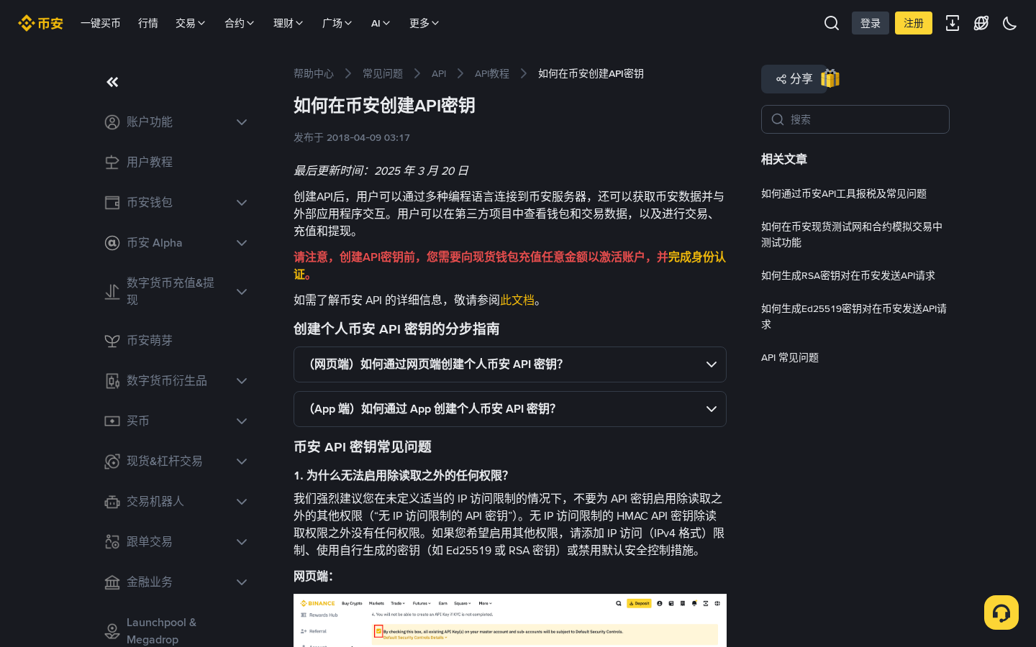Open the customer support headset chat button
This screenshot has width=1036, height=647.
coord(1001,612)
